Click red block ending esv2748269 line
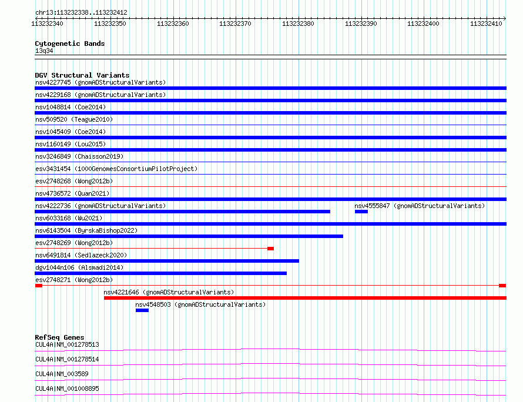This screenshot has height=402, width=523. point(270,249)
